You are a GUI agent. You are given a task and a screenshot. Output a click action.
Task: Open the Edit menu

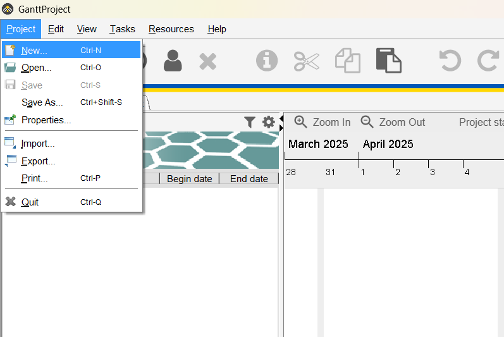[x=56, y=29]
